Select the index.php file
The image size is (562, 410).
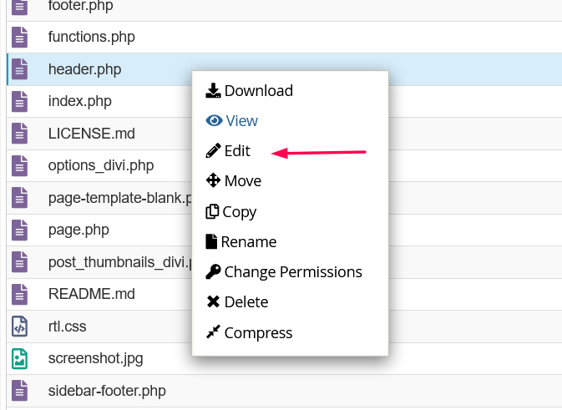click(79, 101)
